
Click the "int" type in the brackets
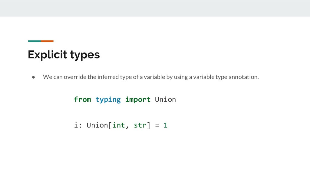point(119,125)
